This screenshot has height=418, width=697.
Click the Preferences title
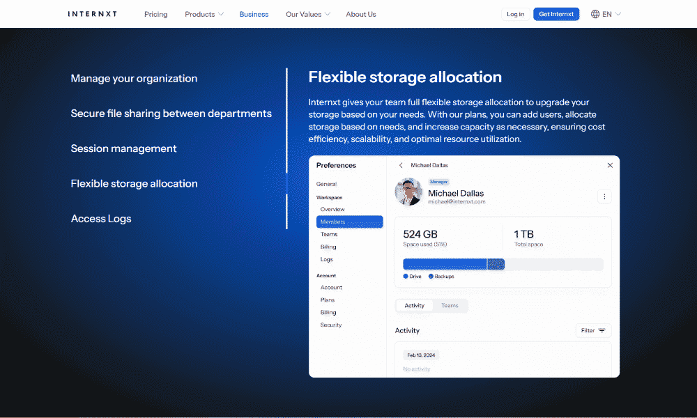[x=336, y=165]
